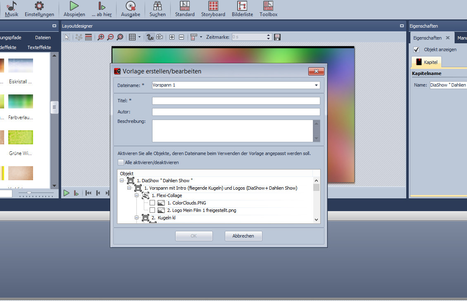Select the Kapitel tab in Eigenschaften
This screenshot has width=467, height=301.
(427, 62)
